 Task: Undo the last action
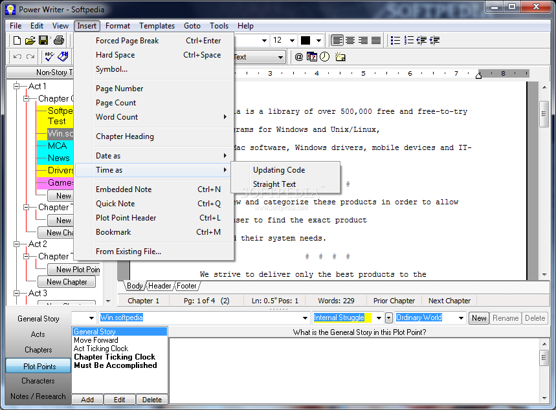tap(17, 57)
